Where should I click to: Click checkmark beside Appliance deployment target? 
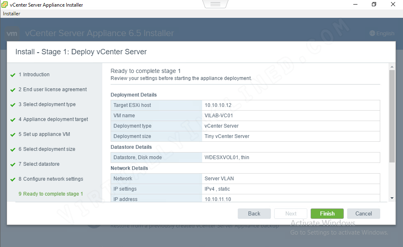13,120
